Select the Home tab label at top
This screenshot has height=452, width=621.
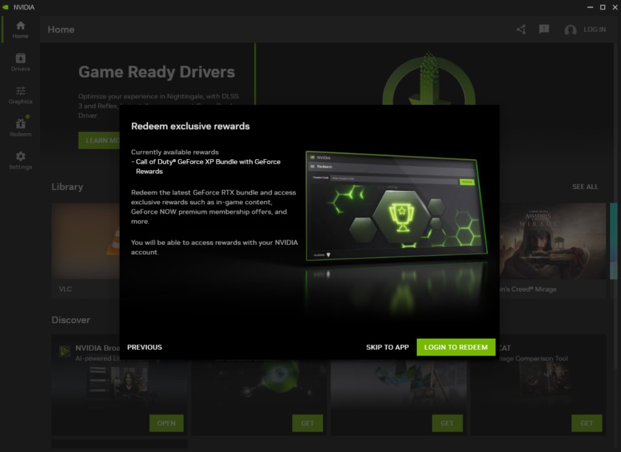(x=60, y=29)
